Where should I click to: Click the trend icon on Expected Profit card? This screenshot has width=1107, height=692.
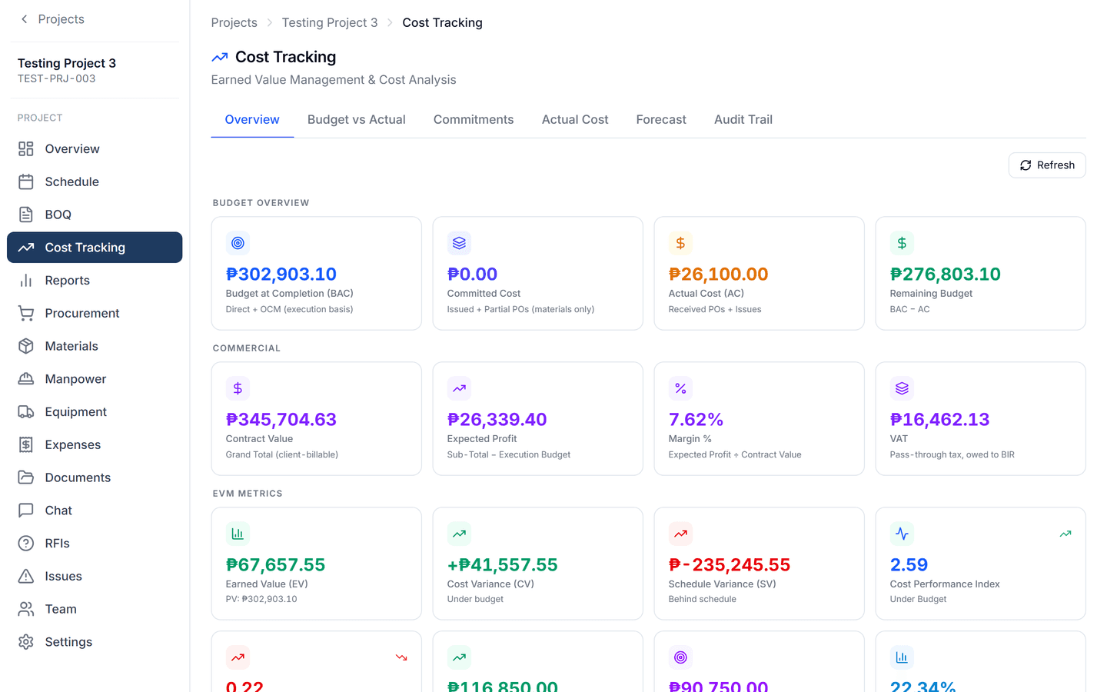tap(459, 388)
